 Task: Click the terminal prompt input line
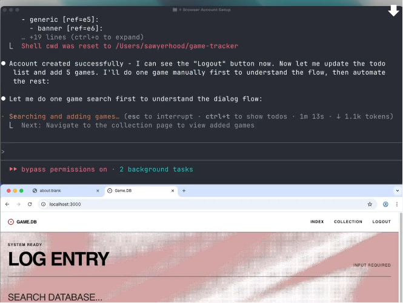tap(201, 151)
